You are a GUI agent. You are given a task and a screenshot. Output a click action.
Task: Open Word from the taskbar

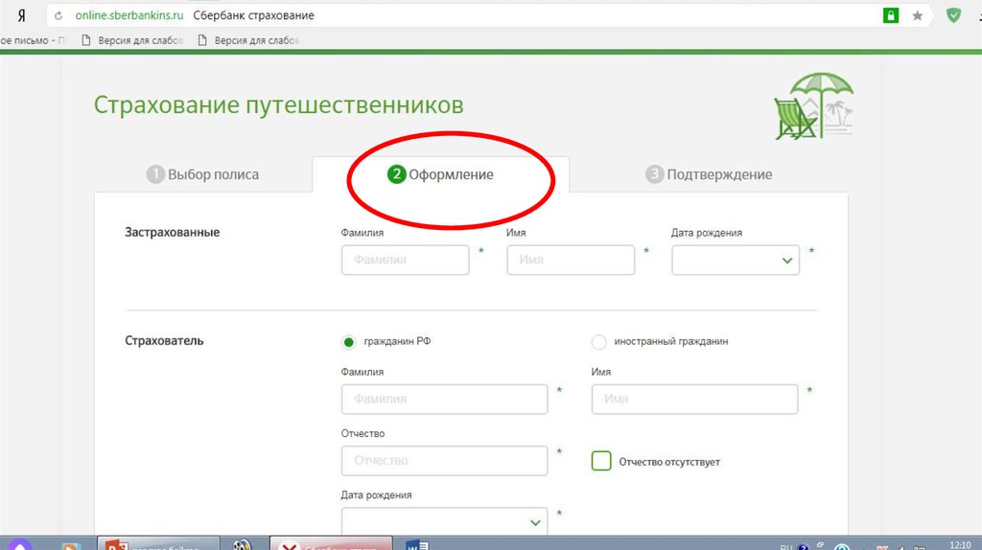tap(417, 544)
